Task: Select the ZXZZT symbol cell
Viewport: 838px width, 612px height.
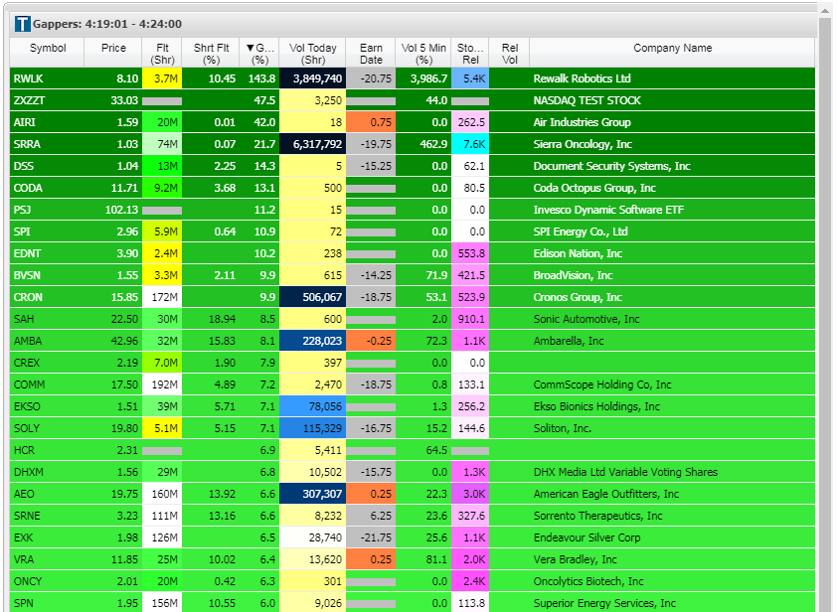Action: point(48,100)
